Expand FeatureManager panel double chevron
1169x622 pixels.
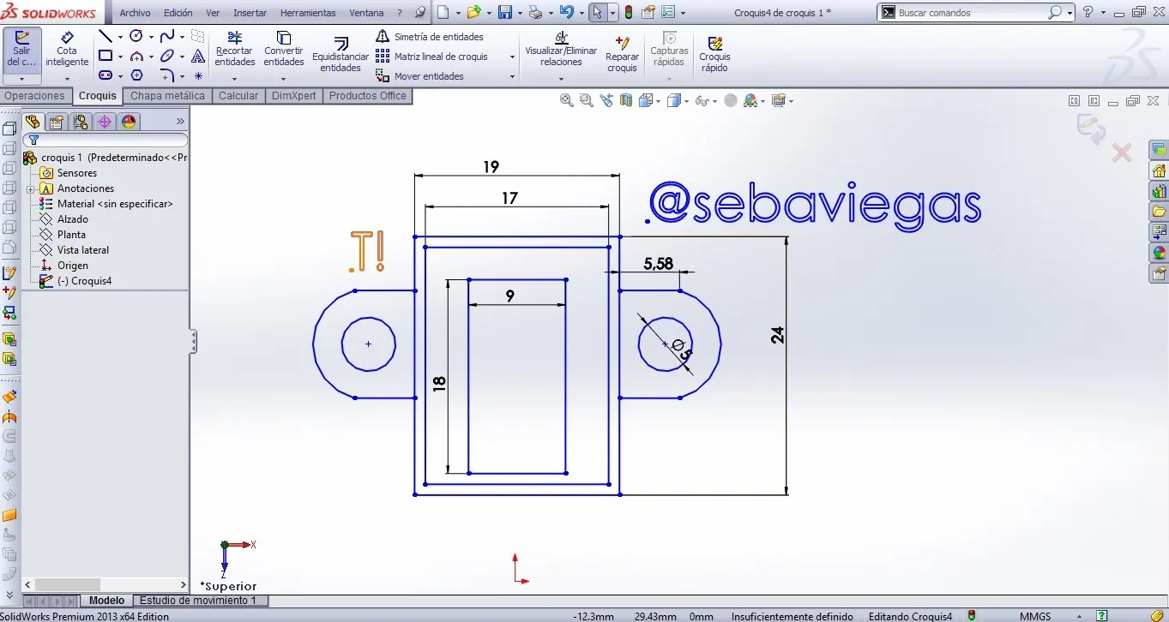180,122
